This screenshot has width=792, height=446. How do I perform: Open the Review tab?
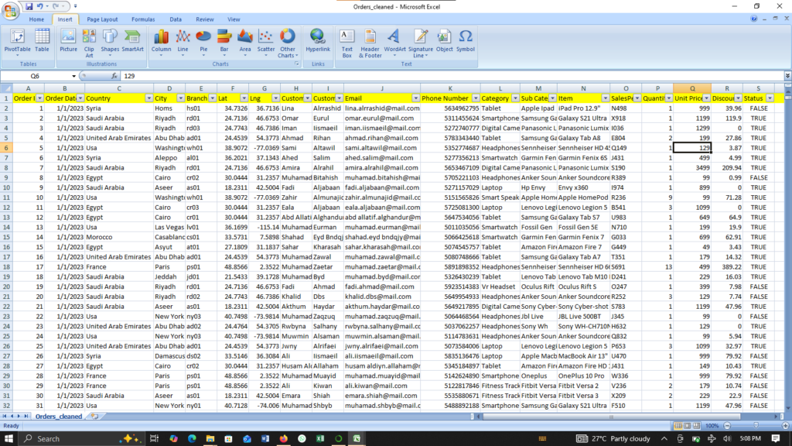pyautogui.click(x=204, y=19)
